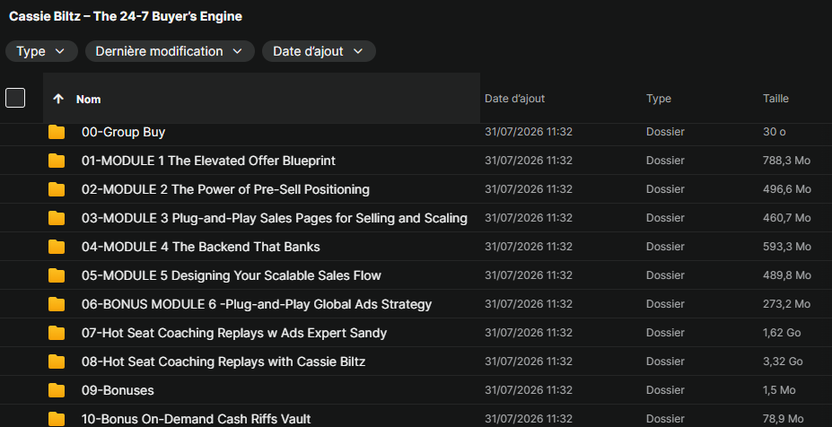The width and height of the screenshot is (832, 427).
Task: Click the 3,32 Go size value
Action: [x=783, y=361]
